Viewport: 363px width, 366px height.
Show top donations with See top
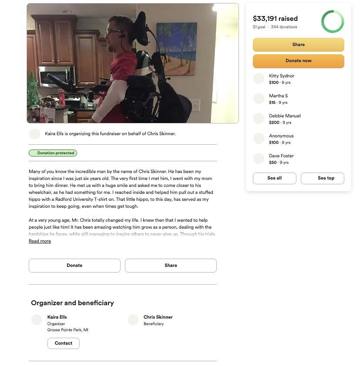click(323, 178)
